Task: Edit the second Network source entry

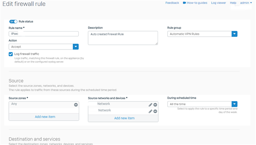Action: (150, 111)
